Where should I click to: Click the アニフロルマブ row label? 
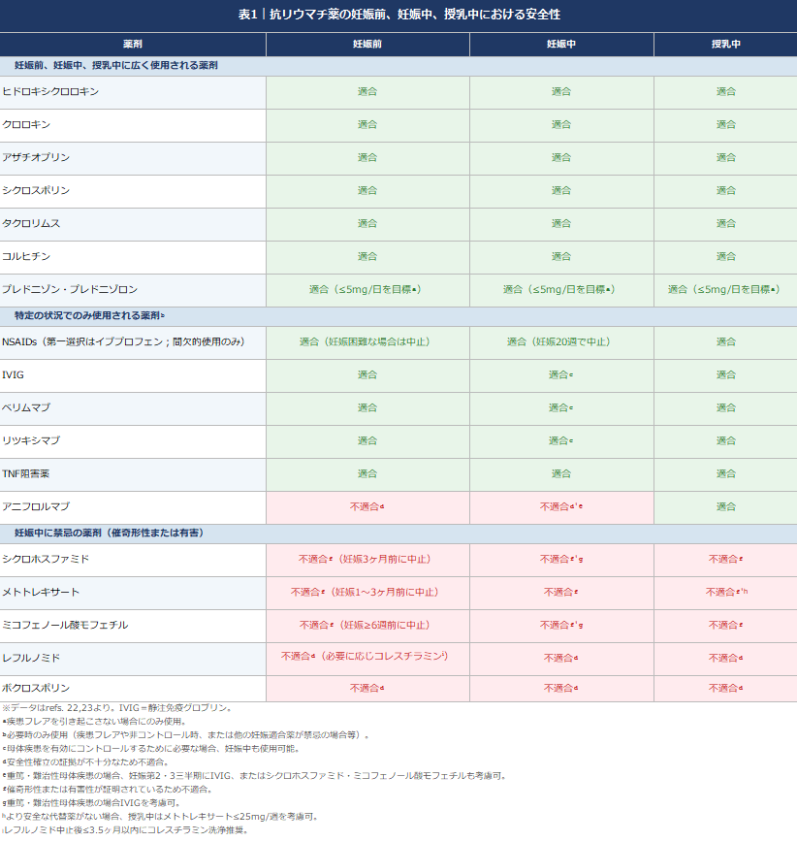(x=36, y=507)
